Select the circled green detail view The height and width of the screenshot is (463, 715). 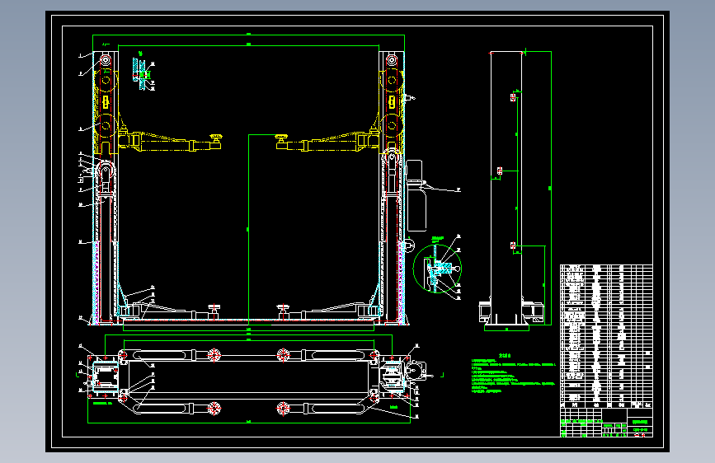point(437,269)
